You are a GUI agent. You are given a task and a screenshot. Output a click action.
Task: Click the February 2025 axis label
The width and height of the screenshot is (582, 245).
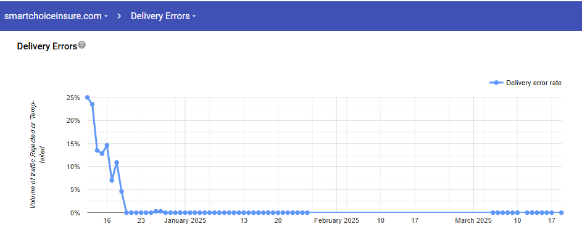point(336,220)
